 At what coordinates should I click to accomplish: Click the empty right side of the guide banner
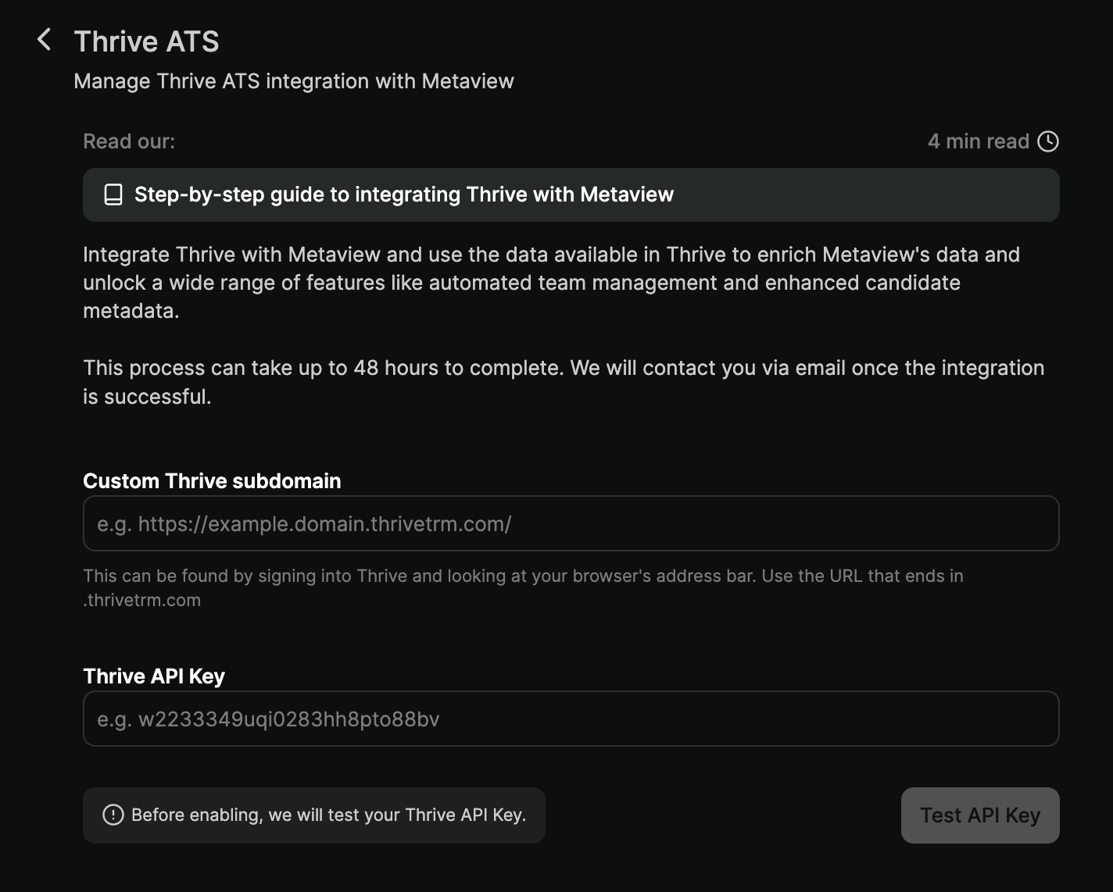[x=899, y=194]
